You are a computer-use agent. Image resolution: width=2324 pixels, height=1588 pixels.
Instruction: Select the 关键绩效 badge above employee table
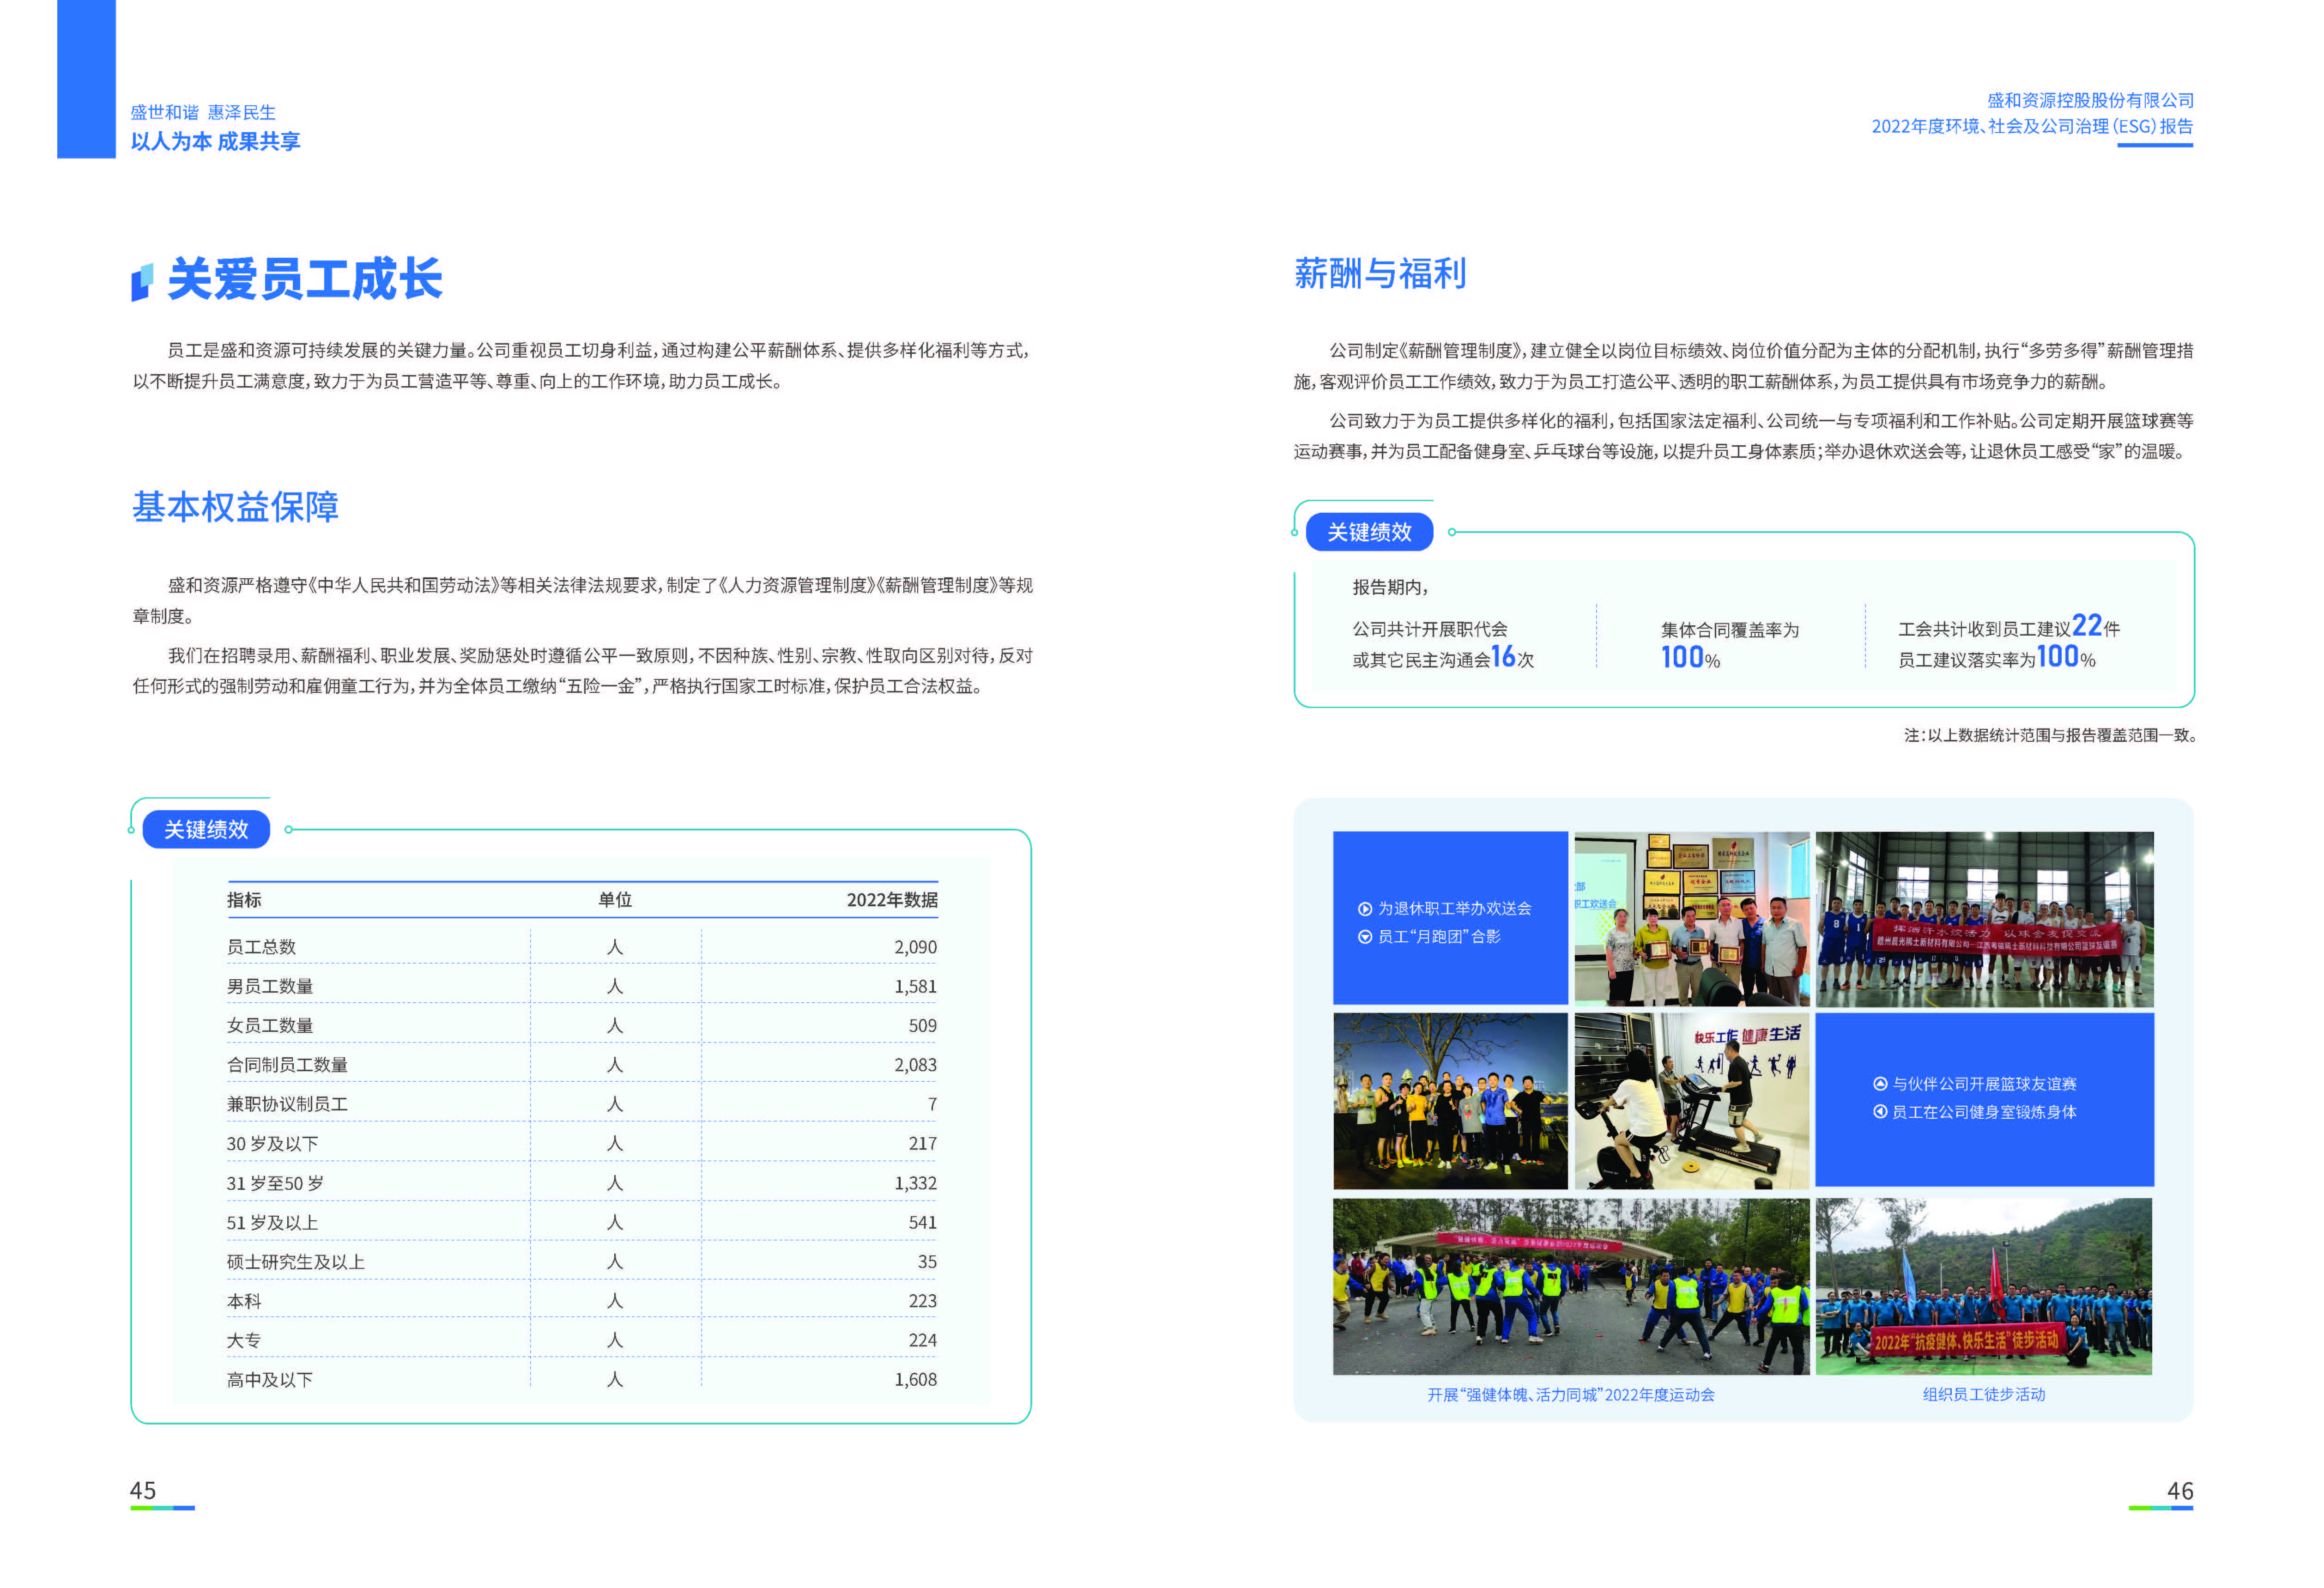coord(206,829)
